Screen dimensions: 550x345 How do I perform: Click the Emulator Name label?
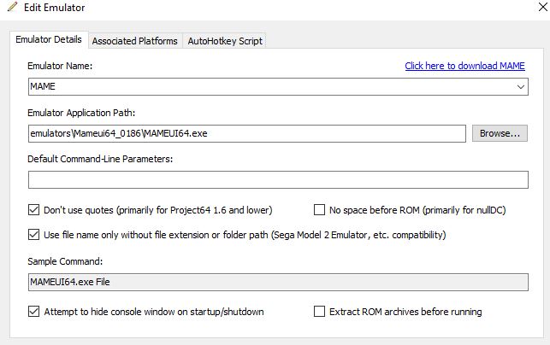59,66
